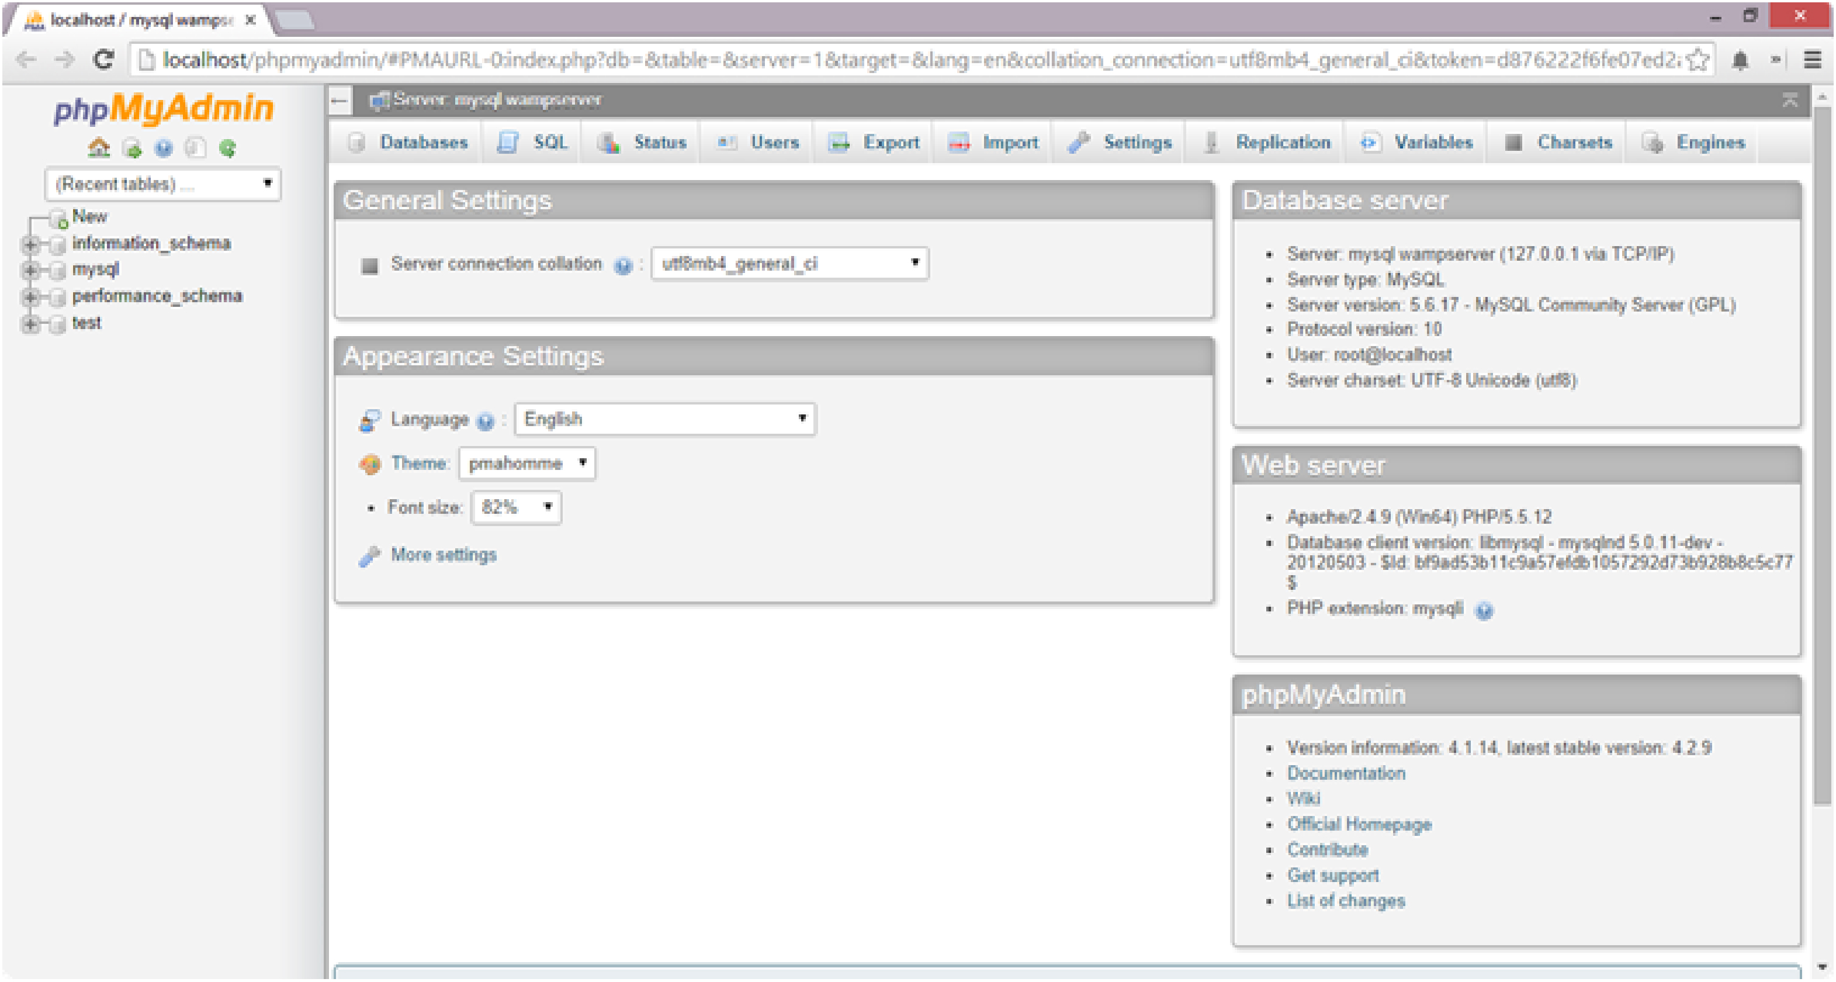Click the theme palette icon
This screenshot has width=1836, height=982.
(x=369, y=465)
